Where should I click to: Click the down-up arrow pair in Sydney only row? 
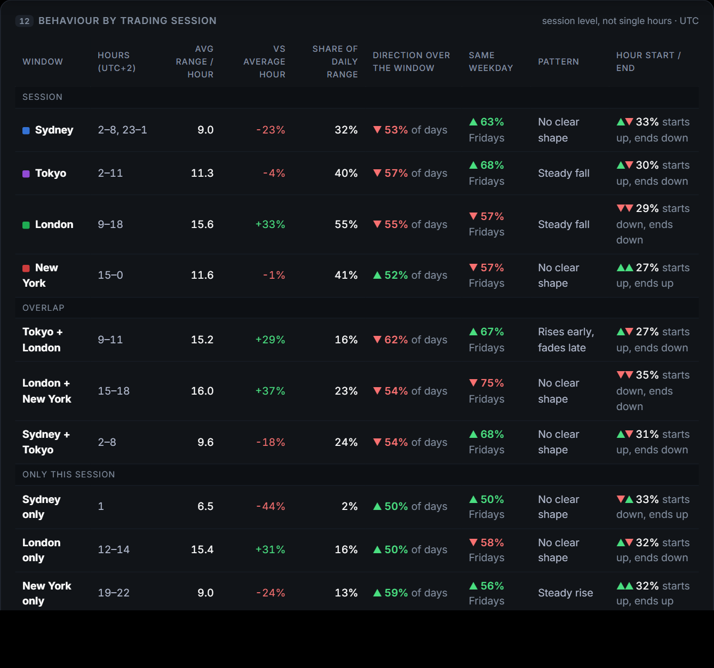point(625,499)
